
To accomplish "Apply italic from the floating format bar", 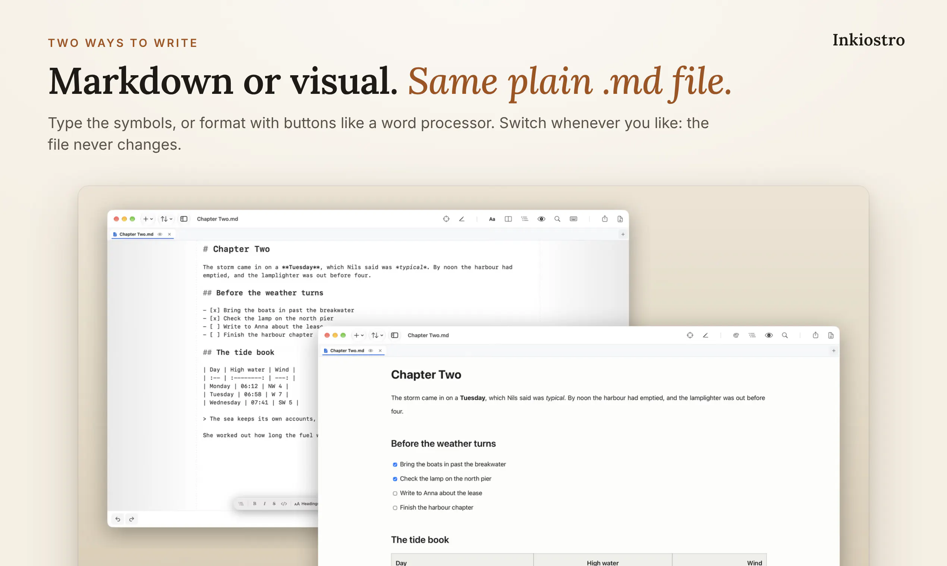I will (x=265, y=504).
